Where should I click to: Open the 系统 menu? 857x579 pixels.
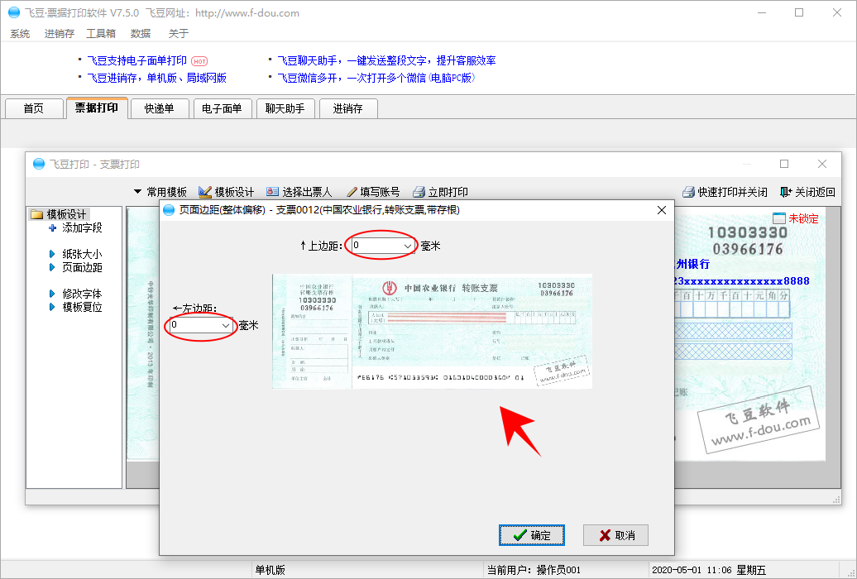(x=20, y=34)
